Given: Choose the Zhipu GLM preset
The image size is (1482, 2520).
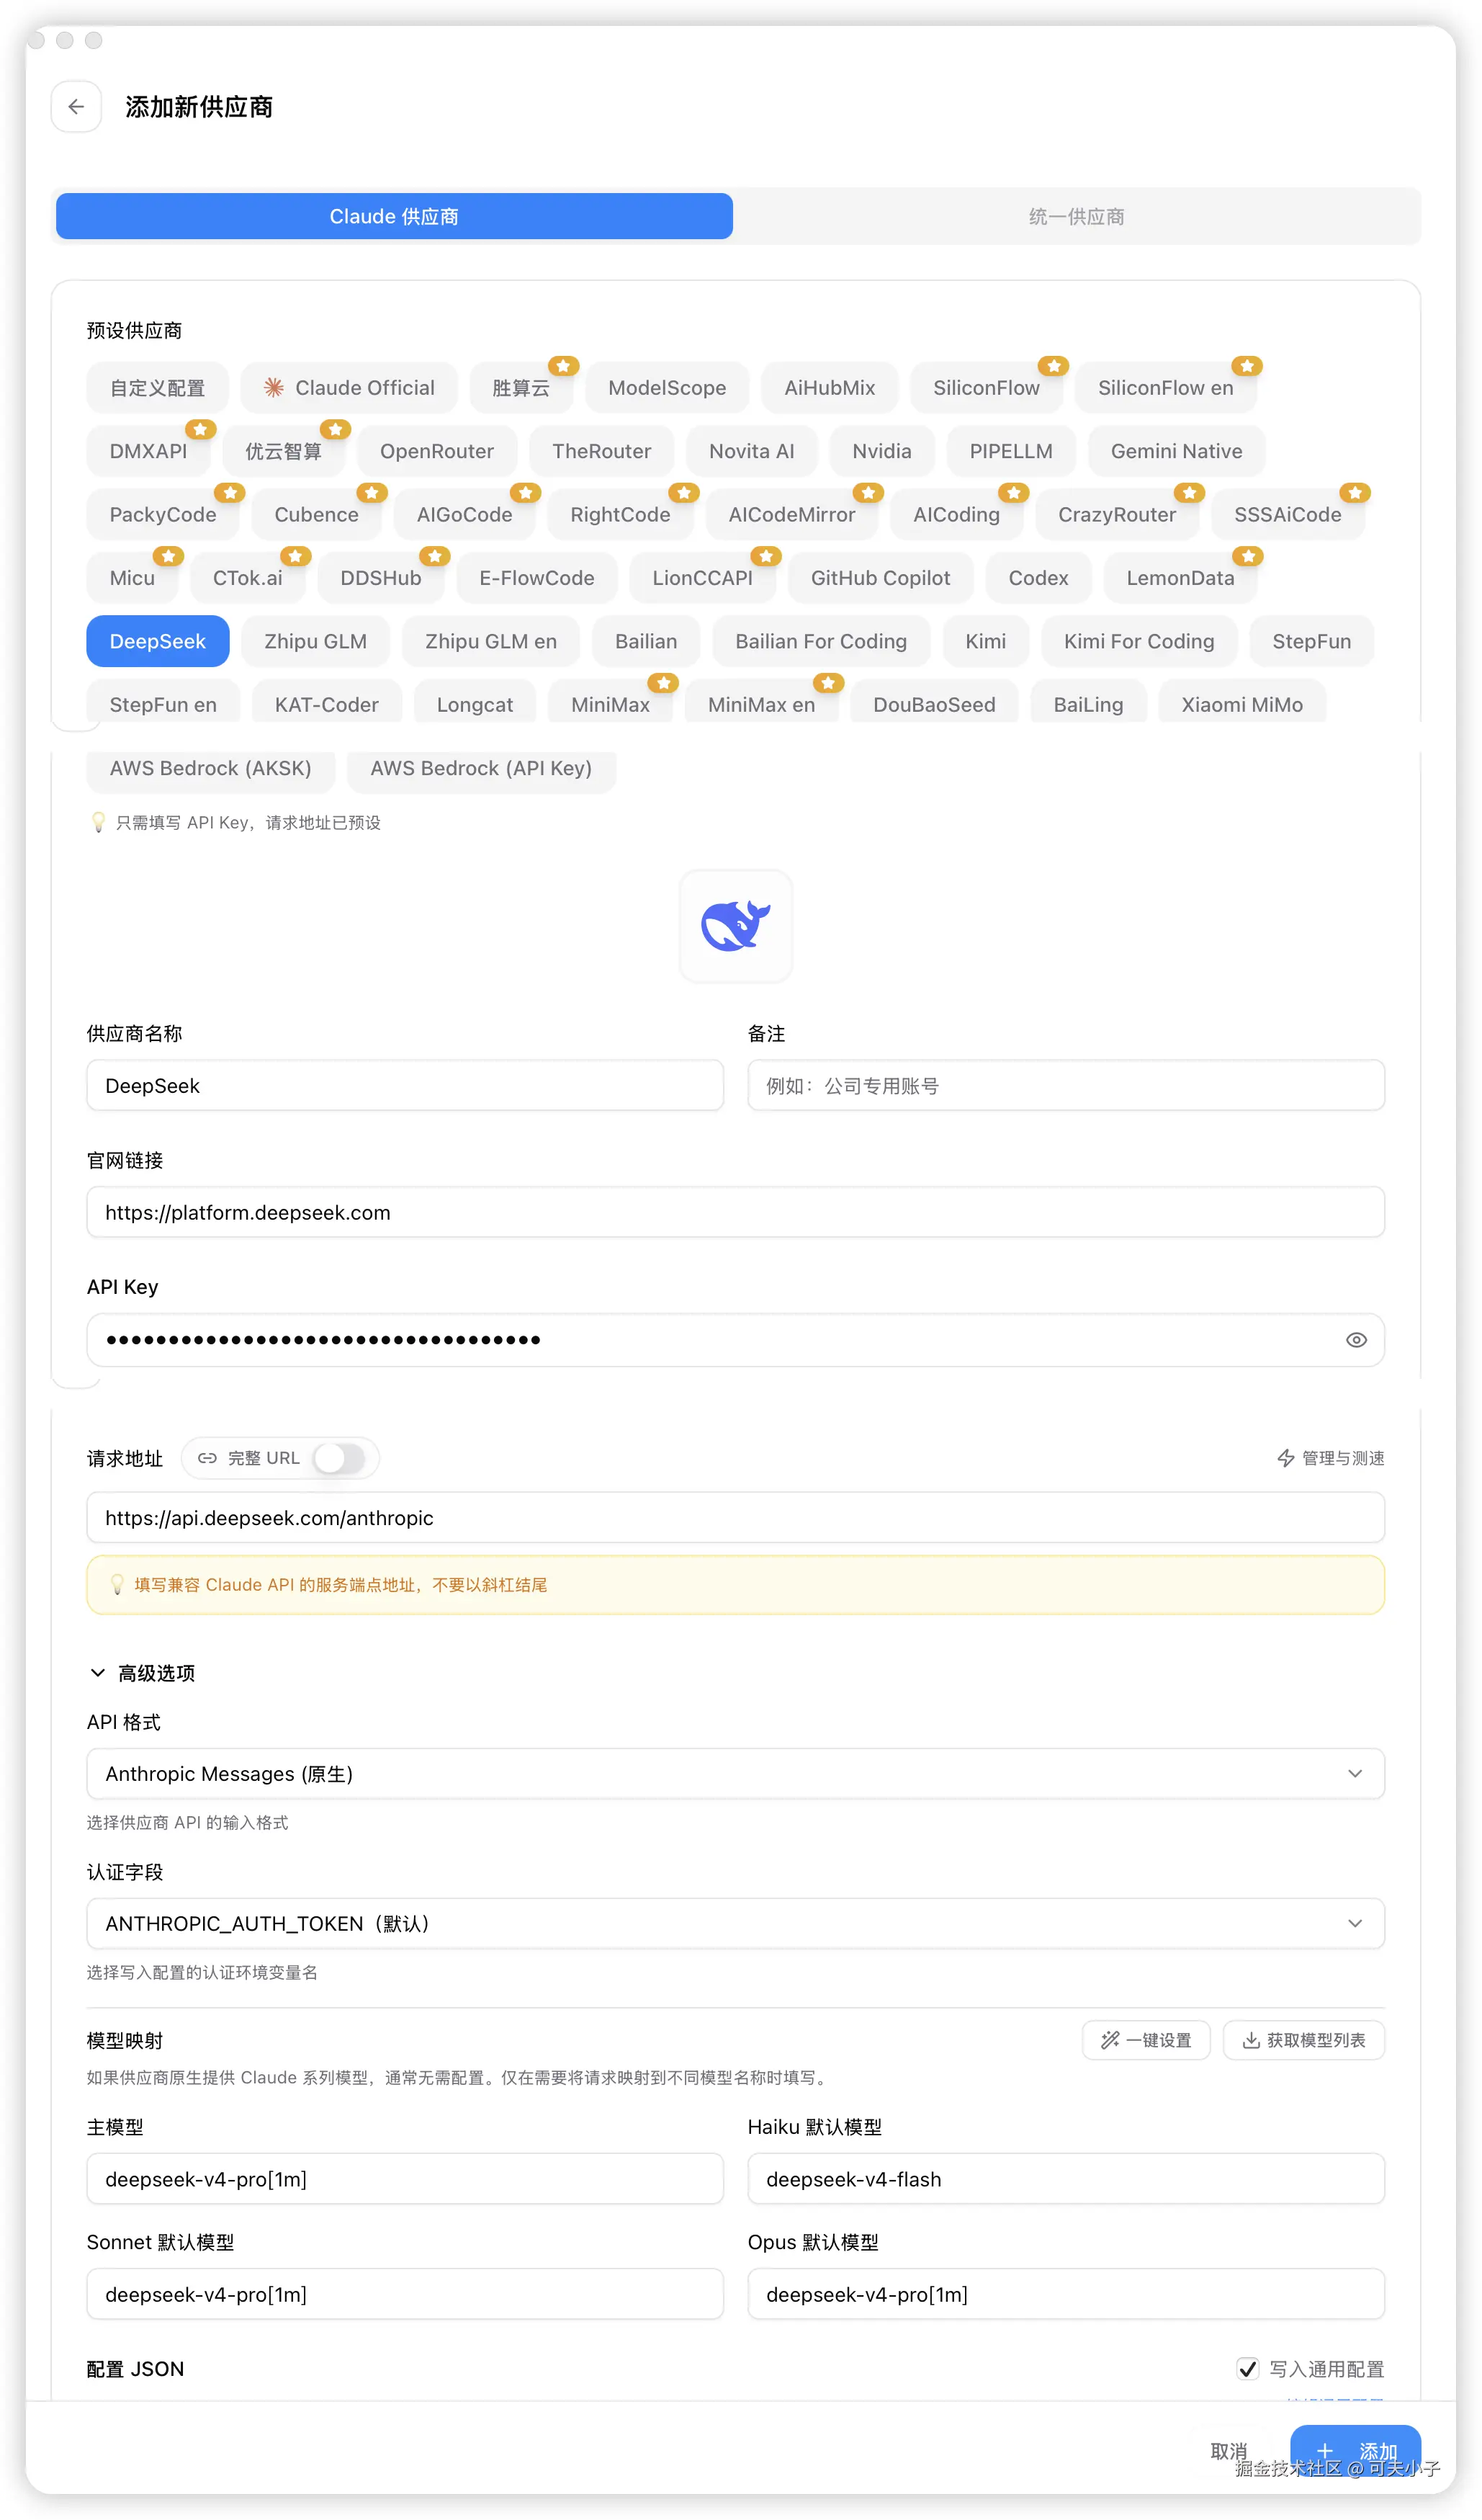Looking at the screenshot, I should [315, 641].
